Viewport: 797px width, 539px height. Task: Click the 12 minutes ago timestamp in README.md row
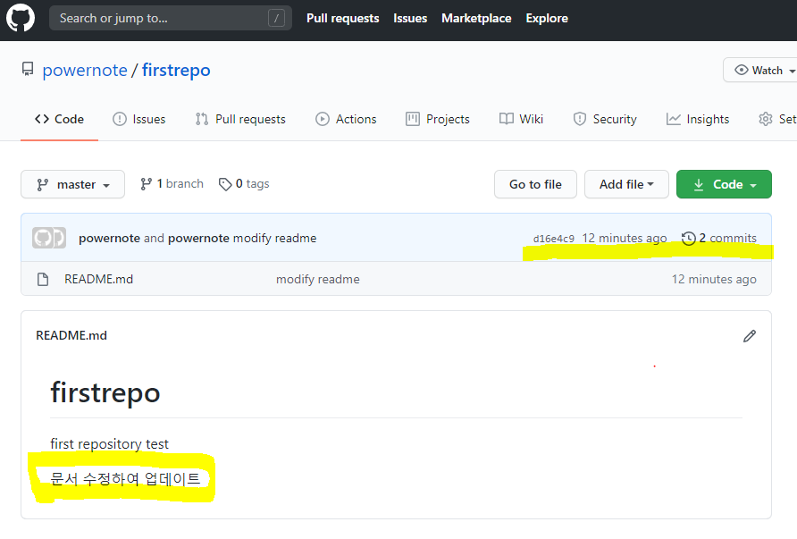[714, 279]
